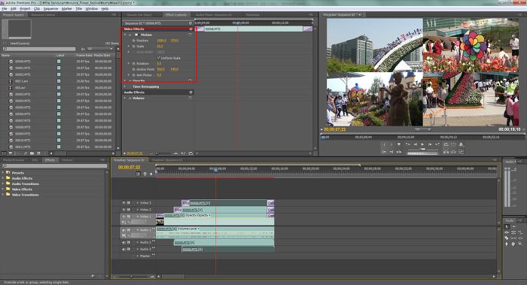Toggle Video 2 track eye visibility

(x=123, y=210)
